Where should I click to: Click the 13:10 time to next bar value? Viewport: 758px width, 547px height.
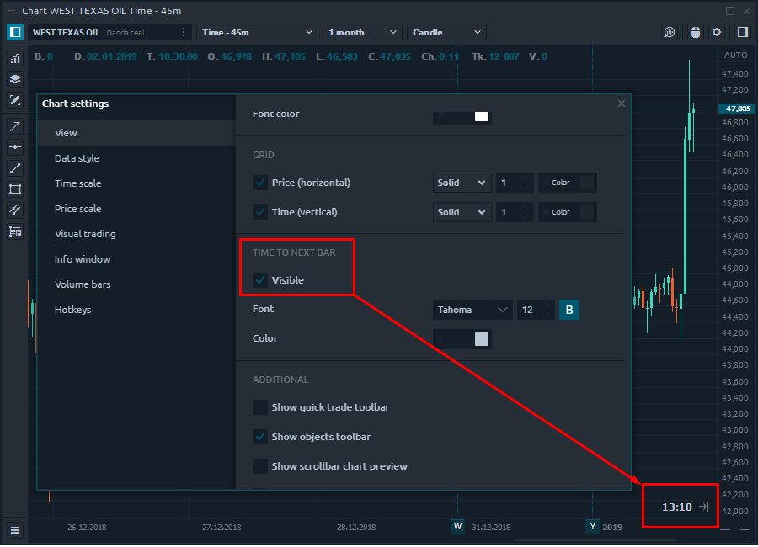coord(677,507)
